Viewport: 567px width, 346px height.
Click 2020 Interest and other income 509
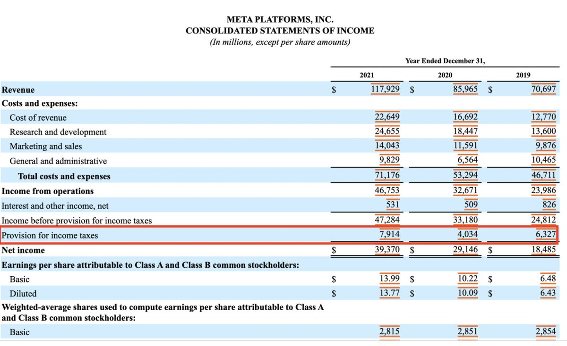(x=471, y=206)
